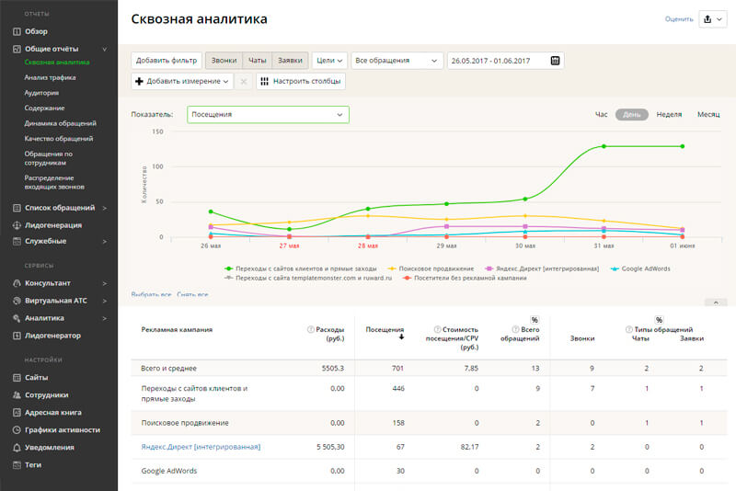This screenshot has width=736, height=491.
Task: Click the Стоимость посещения help icon
Action: tap(438, 329)
